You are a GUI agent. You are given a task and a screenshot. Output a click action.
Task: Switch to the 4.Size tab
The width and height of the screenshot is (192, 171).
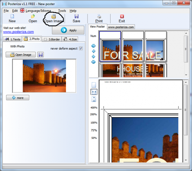[x=70, y=39]
